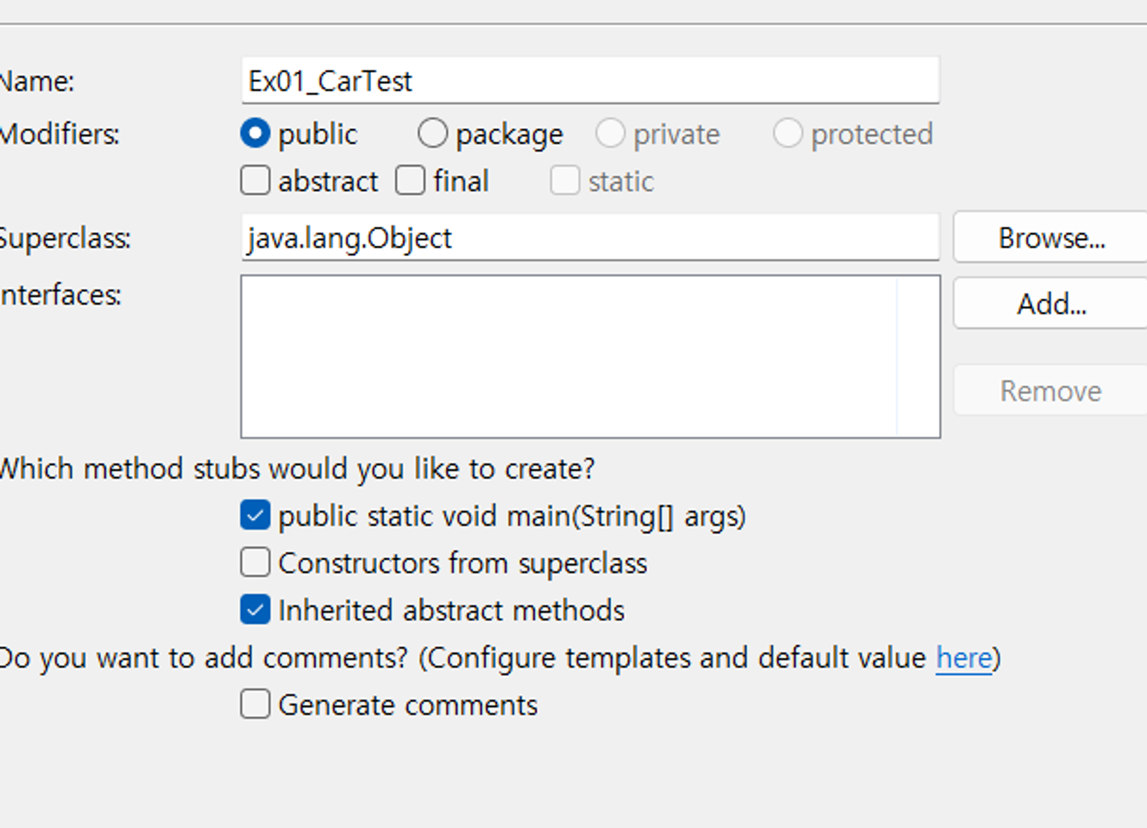The height and width of the screenshot is (828, 1147).
Task: Select the package modifier radio button
Action: click(x=432, y=133)
